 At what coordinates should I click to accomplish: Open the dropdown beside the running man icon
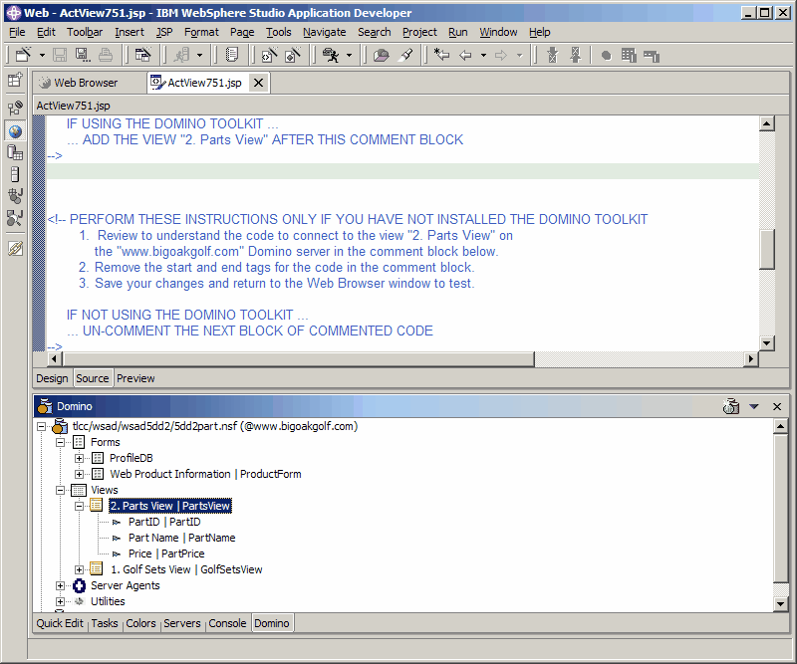[x=350, y=55]
